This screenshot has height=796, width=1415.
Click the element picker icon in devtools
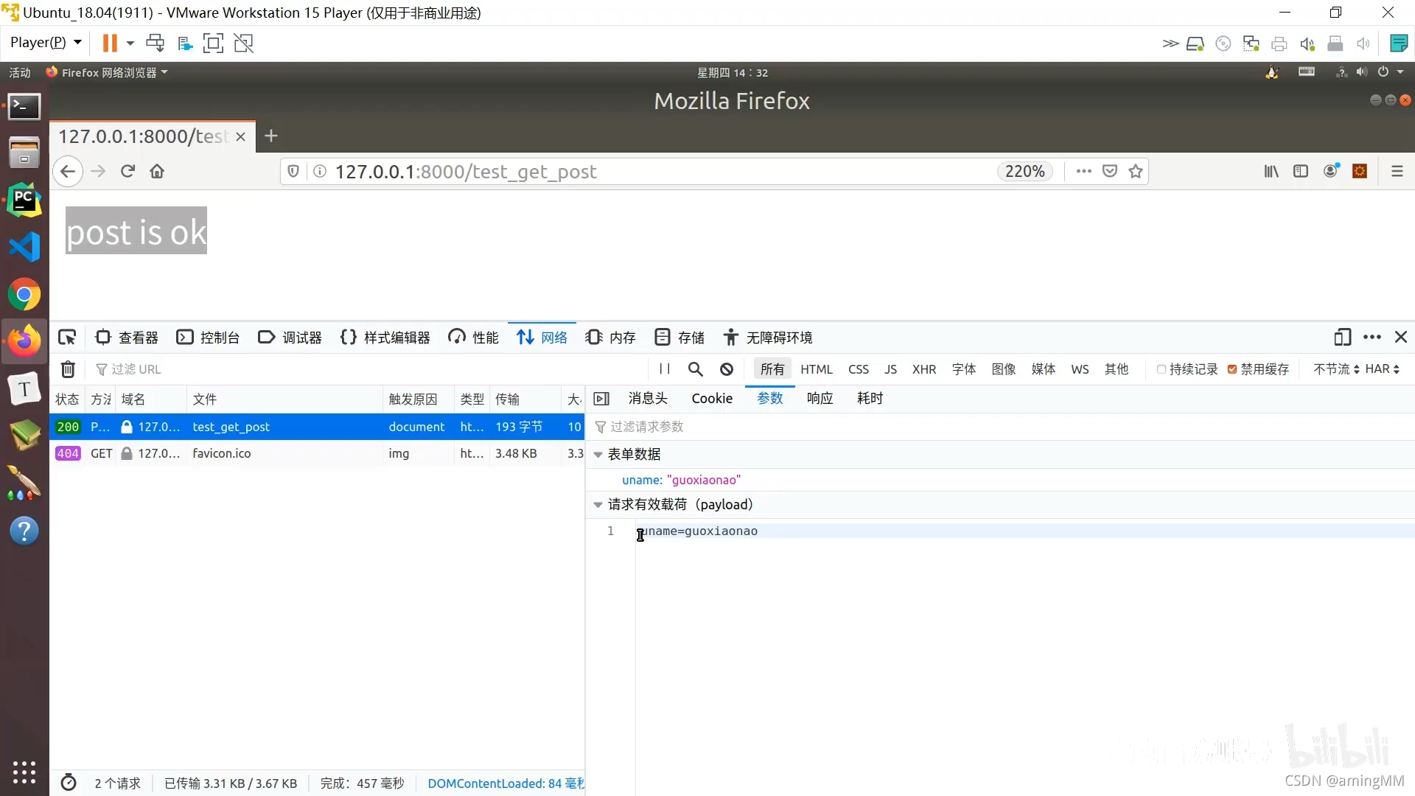(67, 338)
